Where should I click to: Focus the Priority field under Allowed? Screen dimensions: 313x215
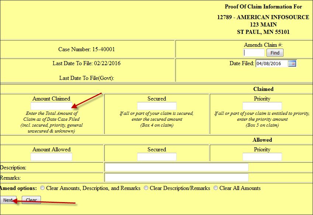(262, 157)
